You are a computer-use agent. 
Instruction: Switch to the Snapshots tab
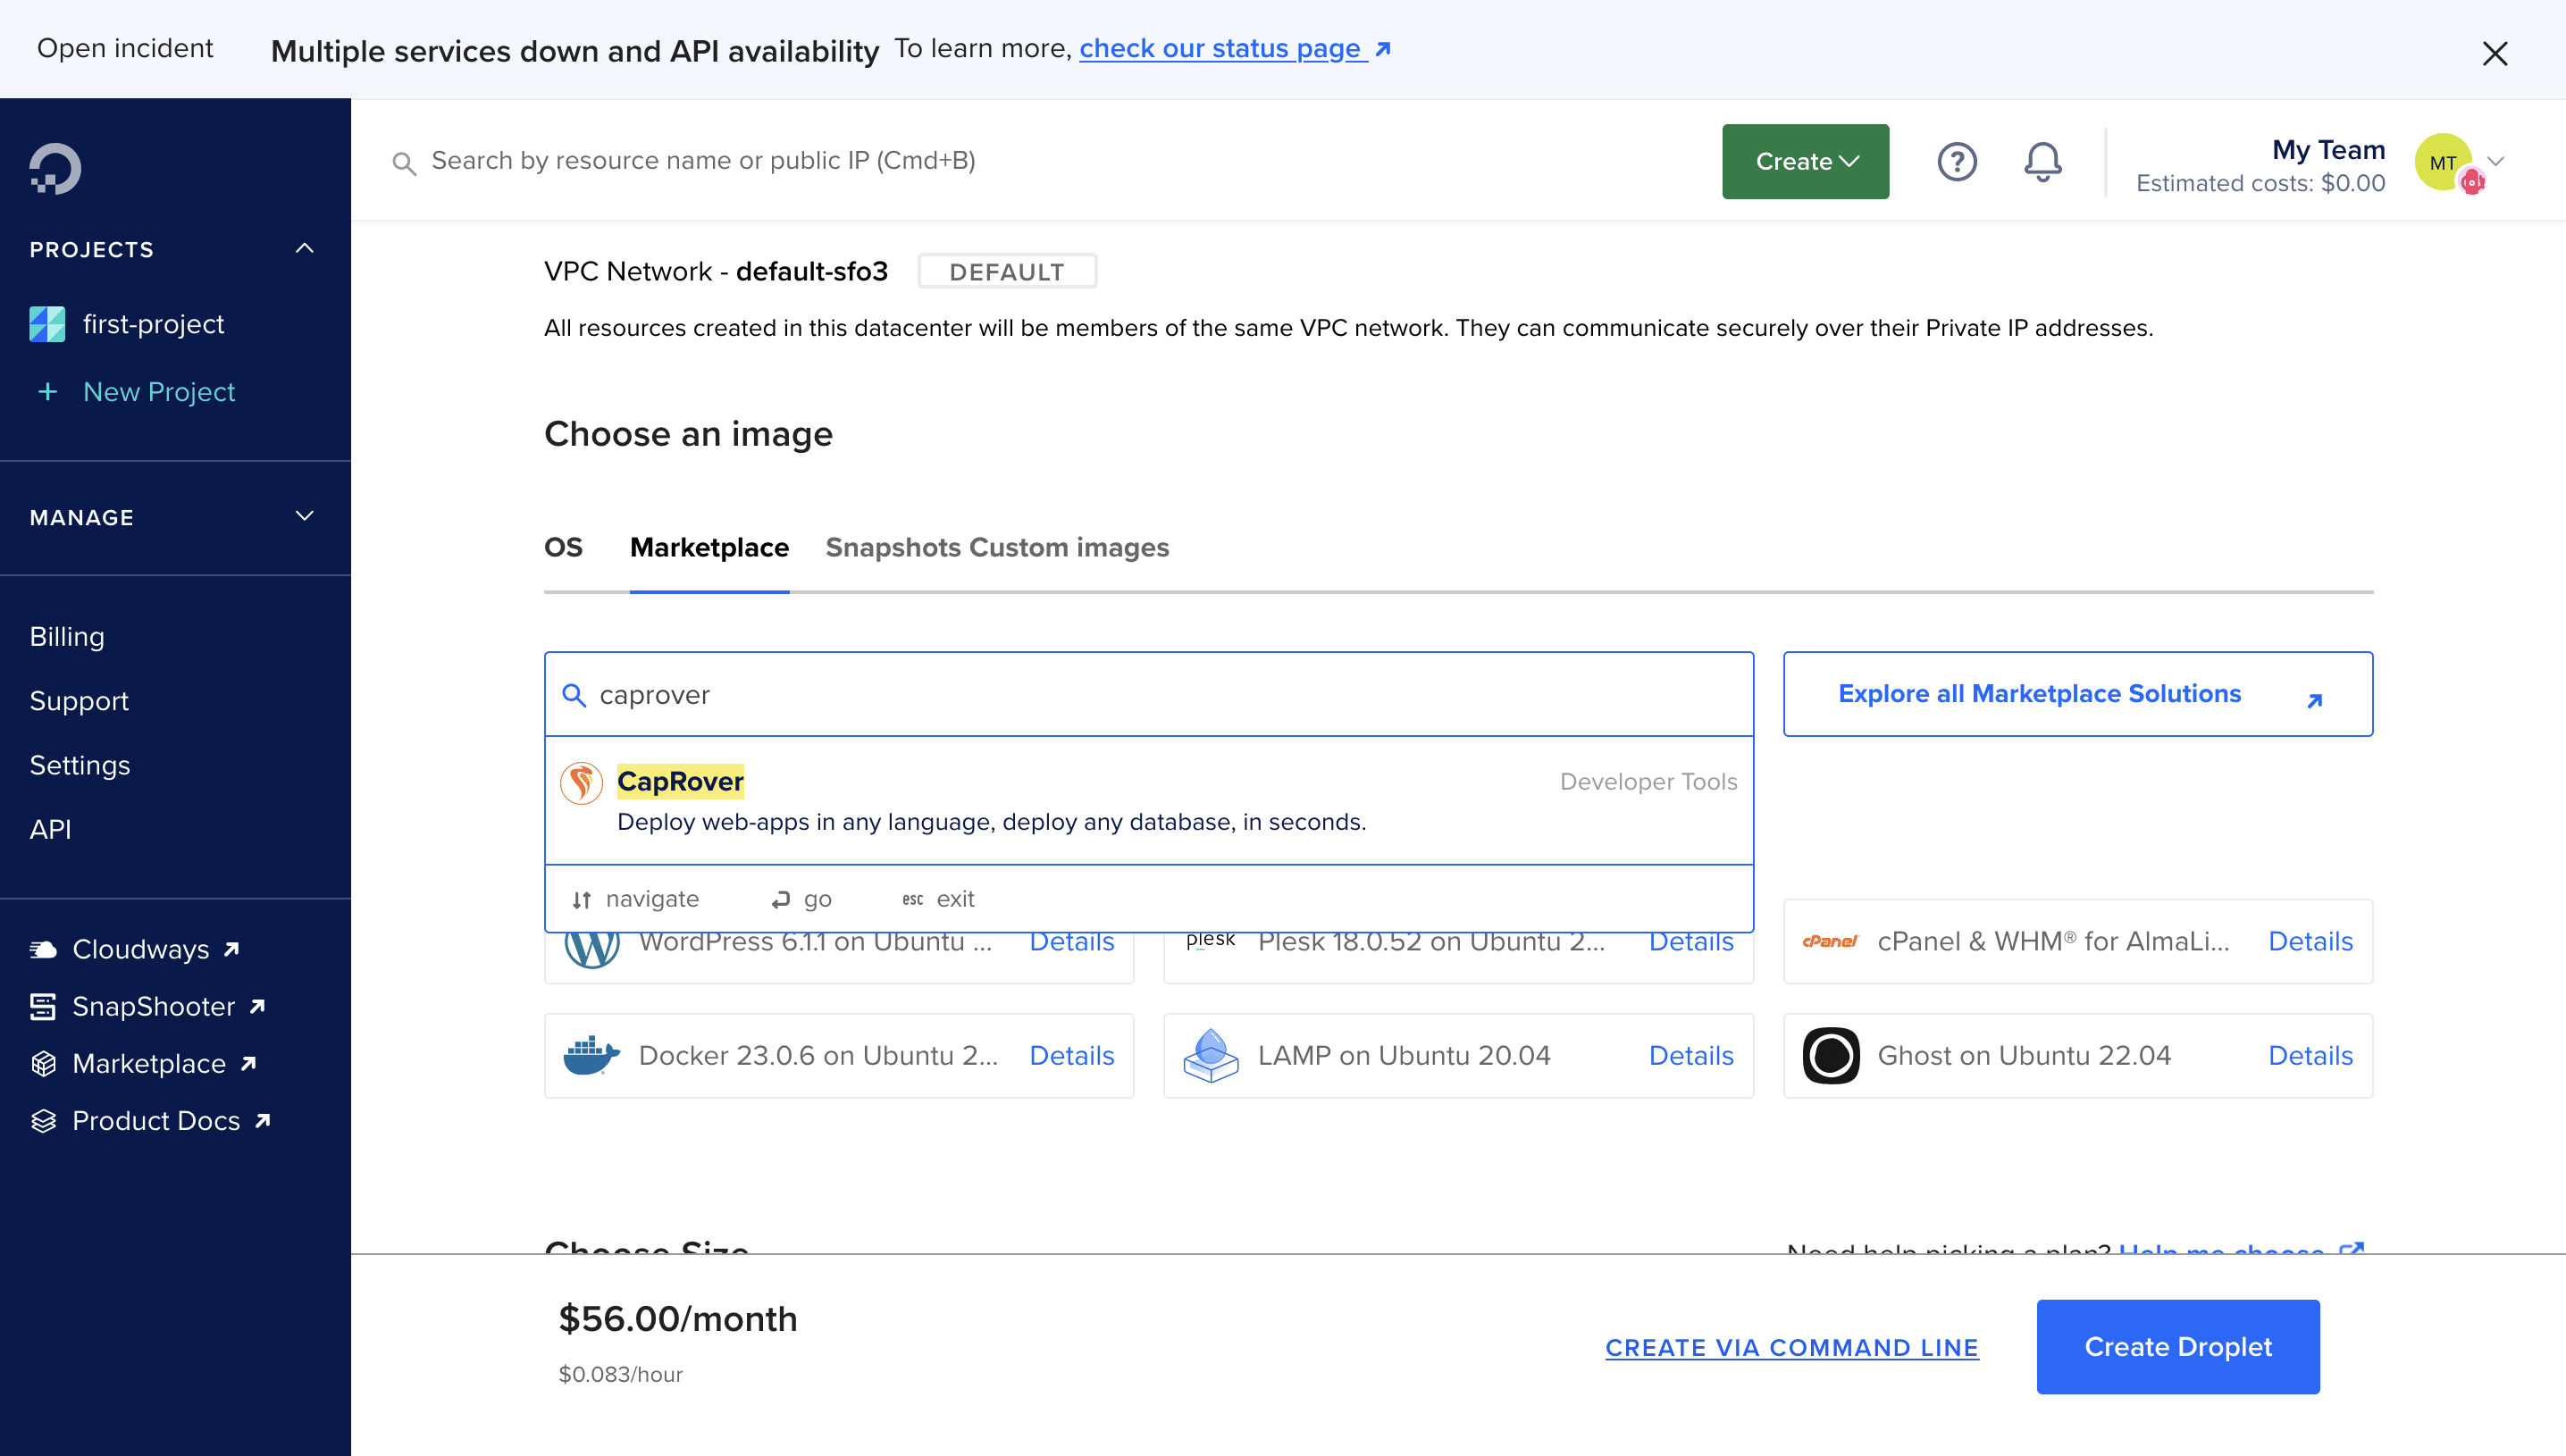click(892, 547)
